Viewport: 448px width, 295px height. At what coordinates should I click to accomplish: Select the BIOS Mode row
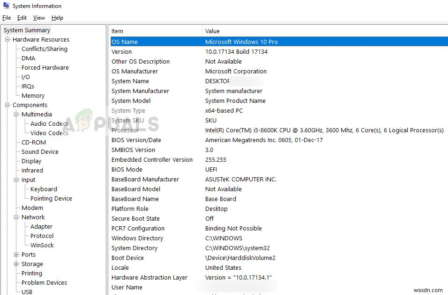279,170
